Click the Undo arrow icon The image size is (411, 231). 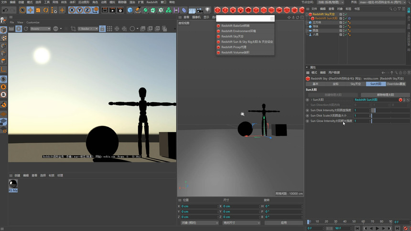pos(5,10)
